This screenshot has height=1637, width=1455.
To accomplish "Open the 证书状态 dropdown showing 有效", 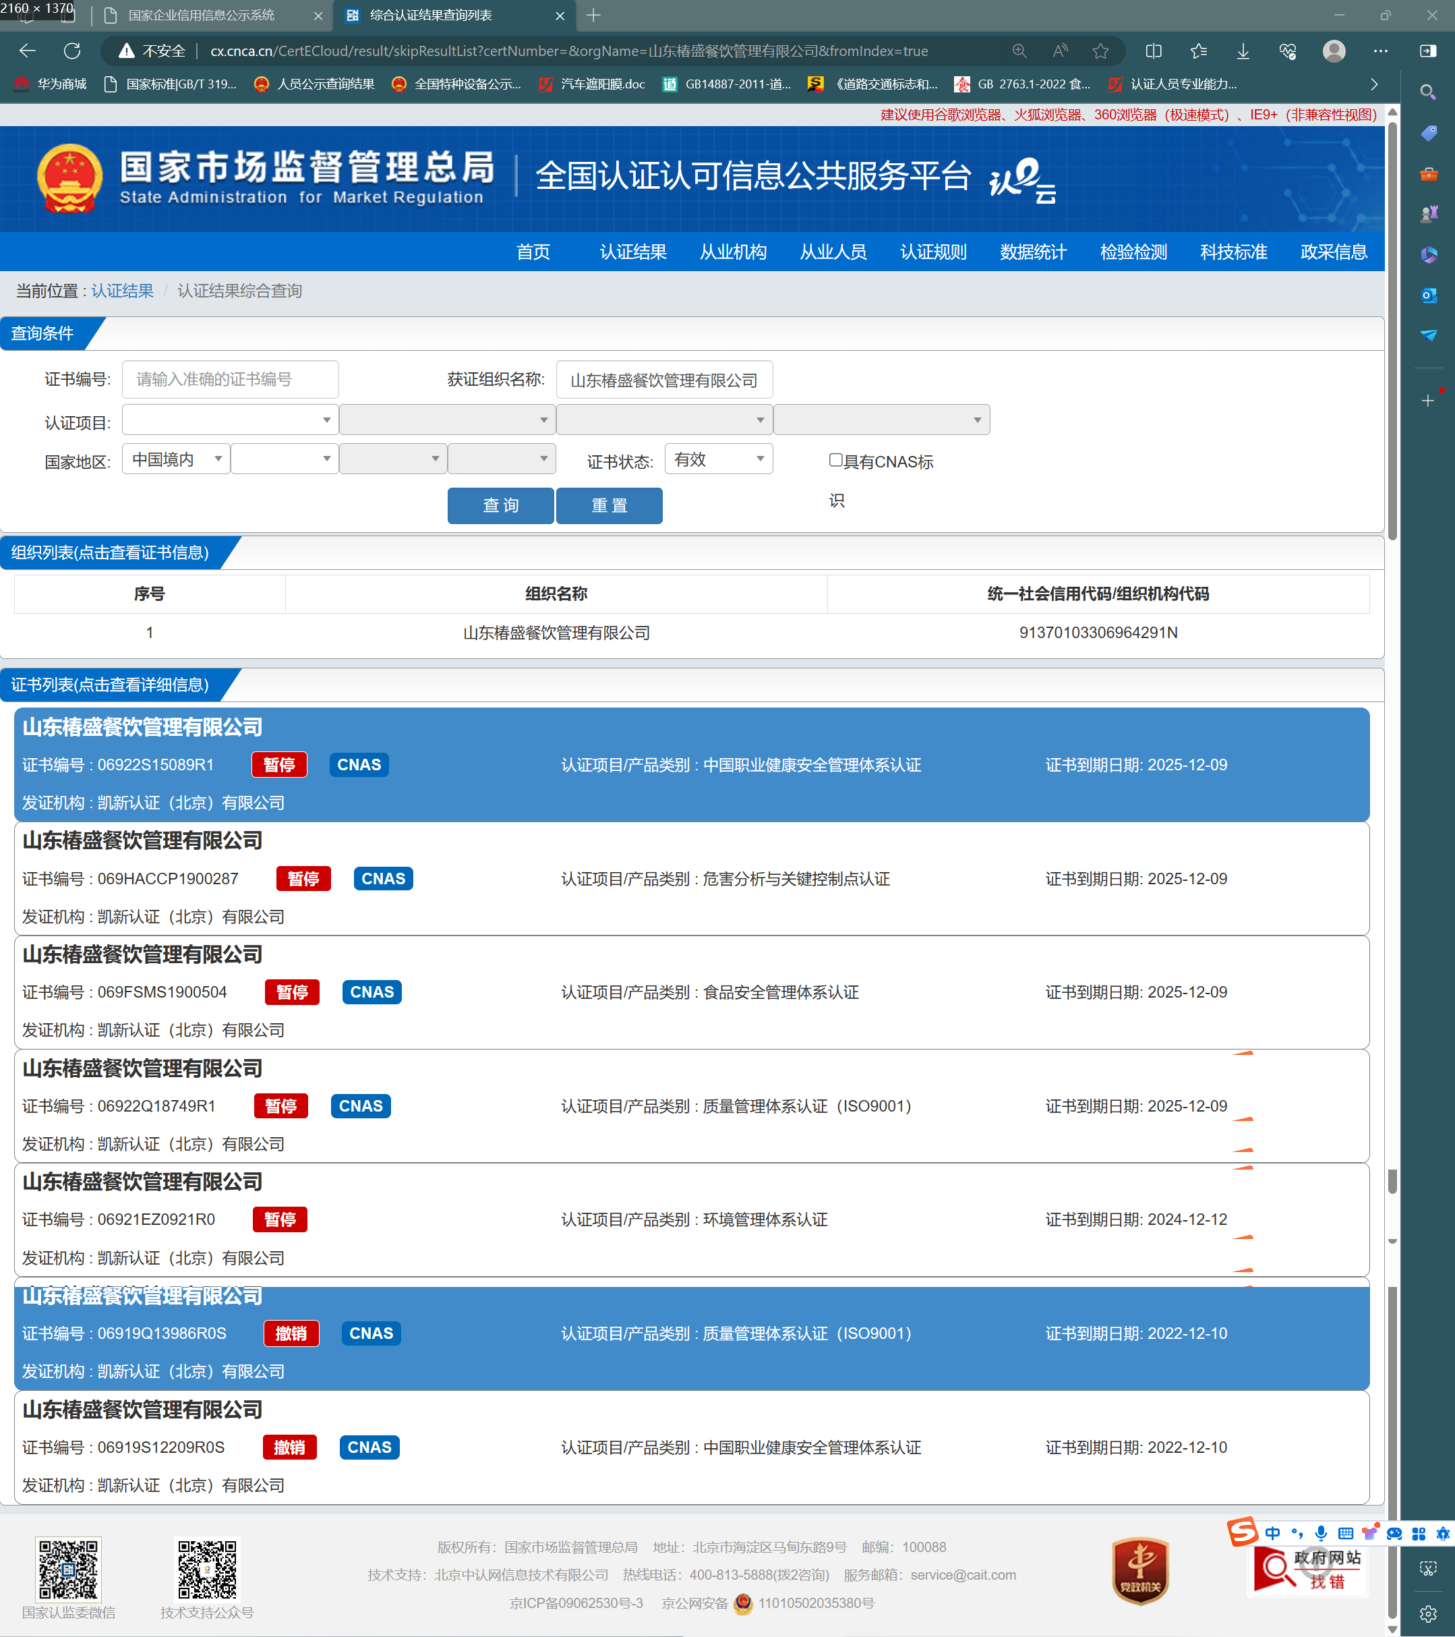I will [x=718, y=459].
